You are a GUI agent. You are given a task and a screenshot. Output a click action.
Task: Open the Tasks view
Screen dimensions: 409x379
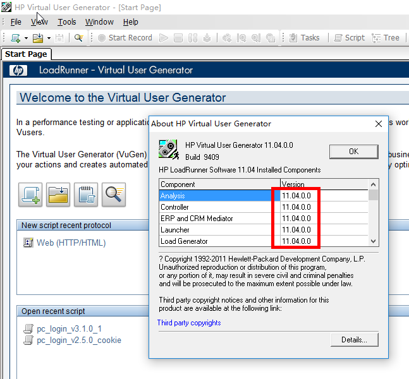(305, 38)
